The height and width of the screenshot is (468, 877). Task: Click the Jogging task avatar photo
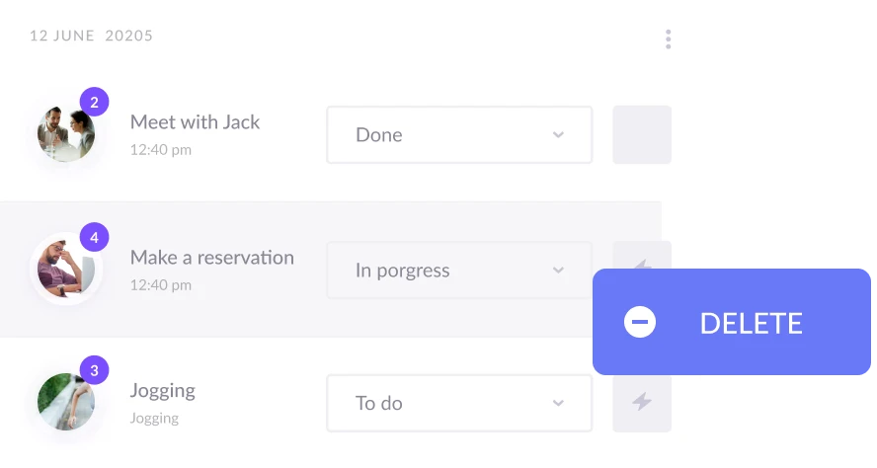coord(65,403)
